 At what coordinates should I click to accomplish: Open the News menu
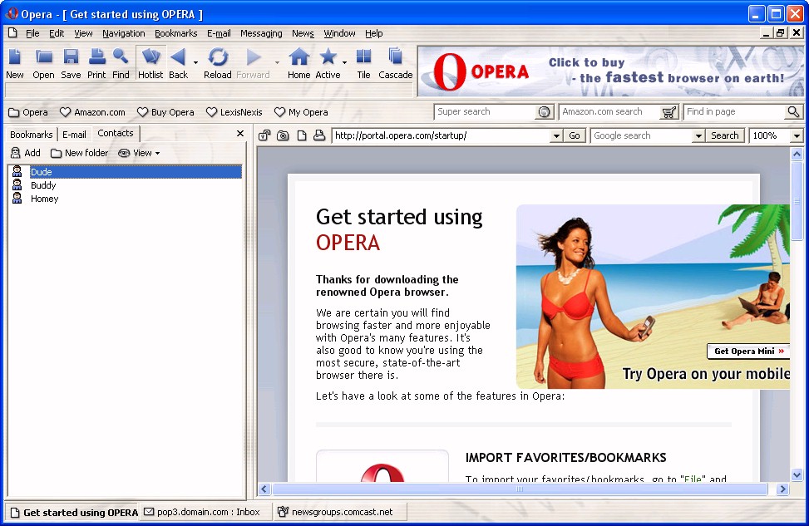[303, 33]
